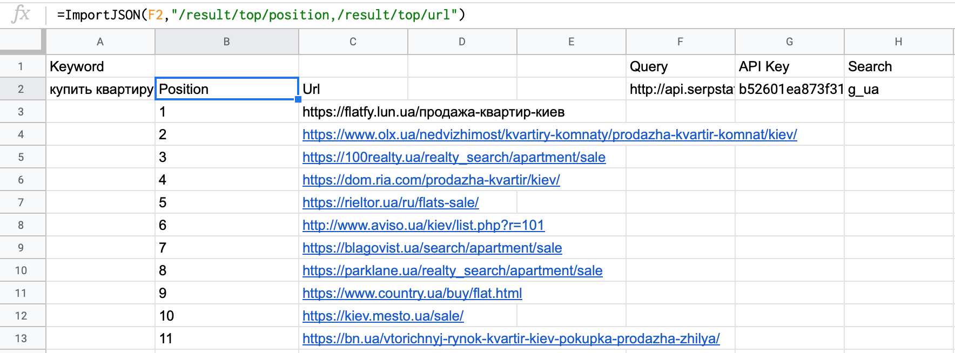
Task: Open the kiev.mesto.ua sale link
Action: point(382,316)
